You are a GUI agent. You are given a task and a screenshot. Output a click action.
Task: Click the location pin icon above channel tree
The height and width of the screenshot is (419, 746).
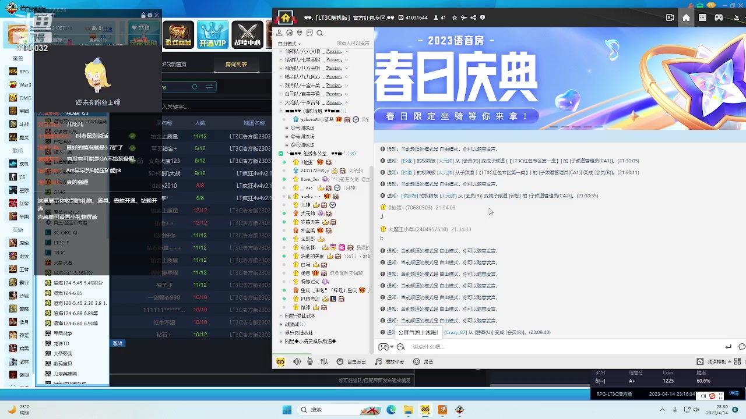click(300, 33)
